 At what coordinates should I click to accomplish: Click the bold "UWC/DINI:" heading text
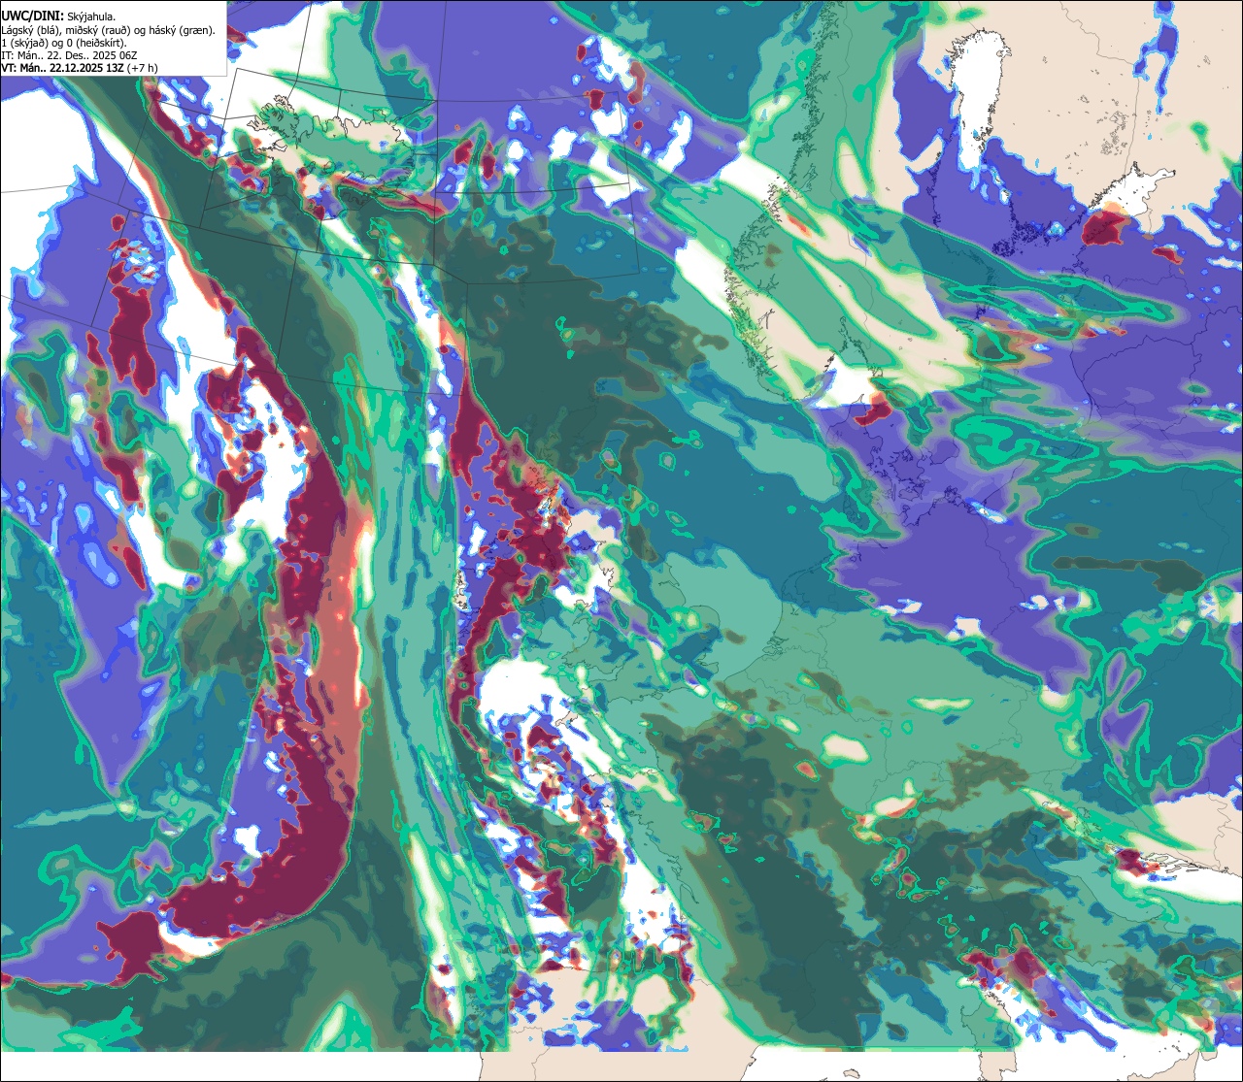click(33, 16)
